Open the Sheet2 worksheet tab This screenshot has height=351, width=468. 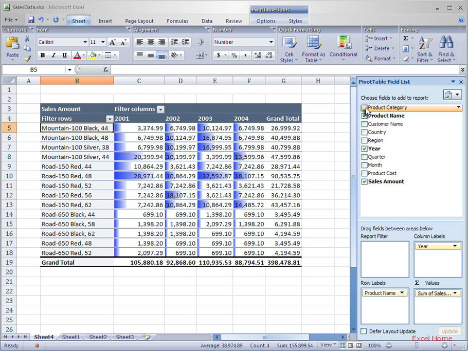98,337
